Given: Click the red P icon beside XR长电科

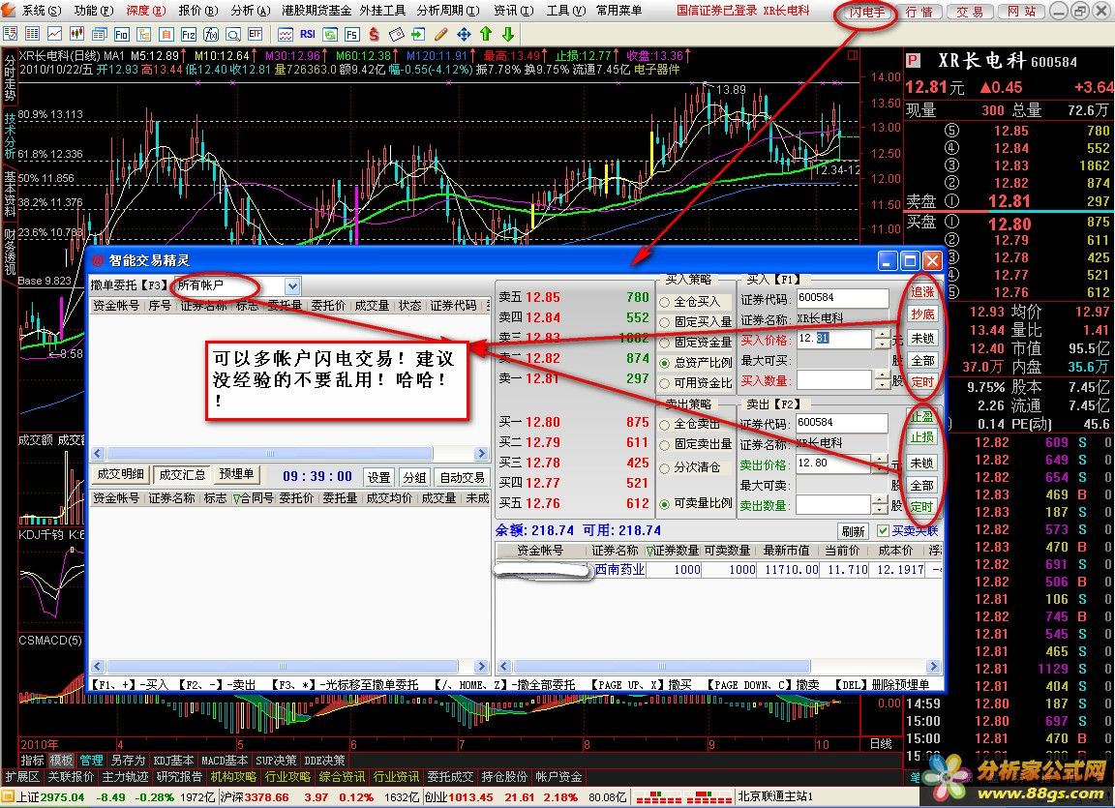Looking at the screenshot, I should point(913,61).
